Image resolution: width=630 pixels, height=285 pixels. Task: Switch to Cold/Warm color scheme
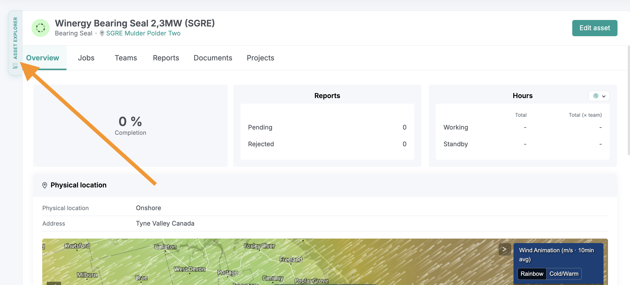pos(564,274)
